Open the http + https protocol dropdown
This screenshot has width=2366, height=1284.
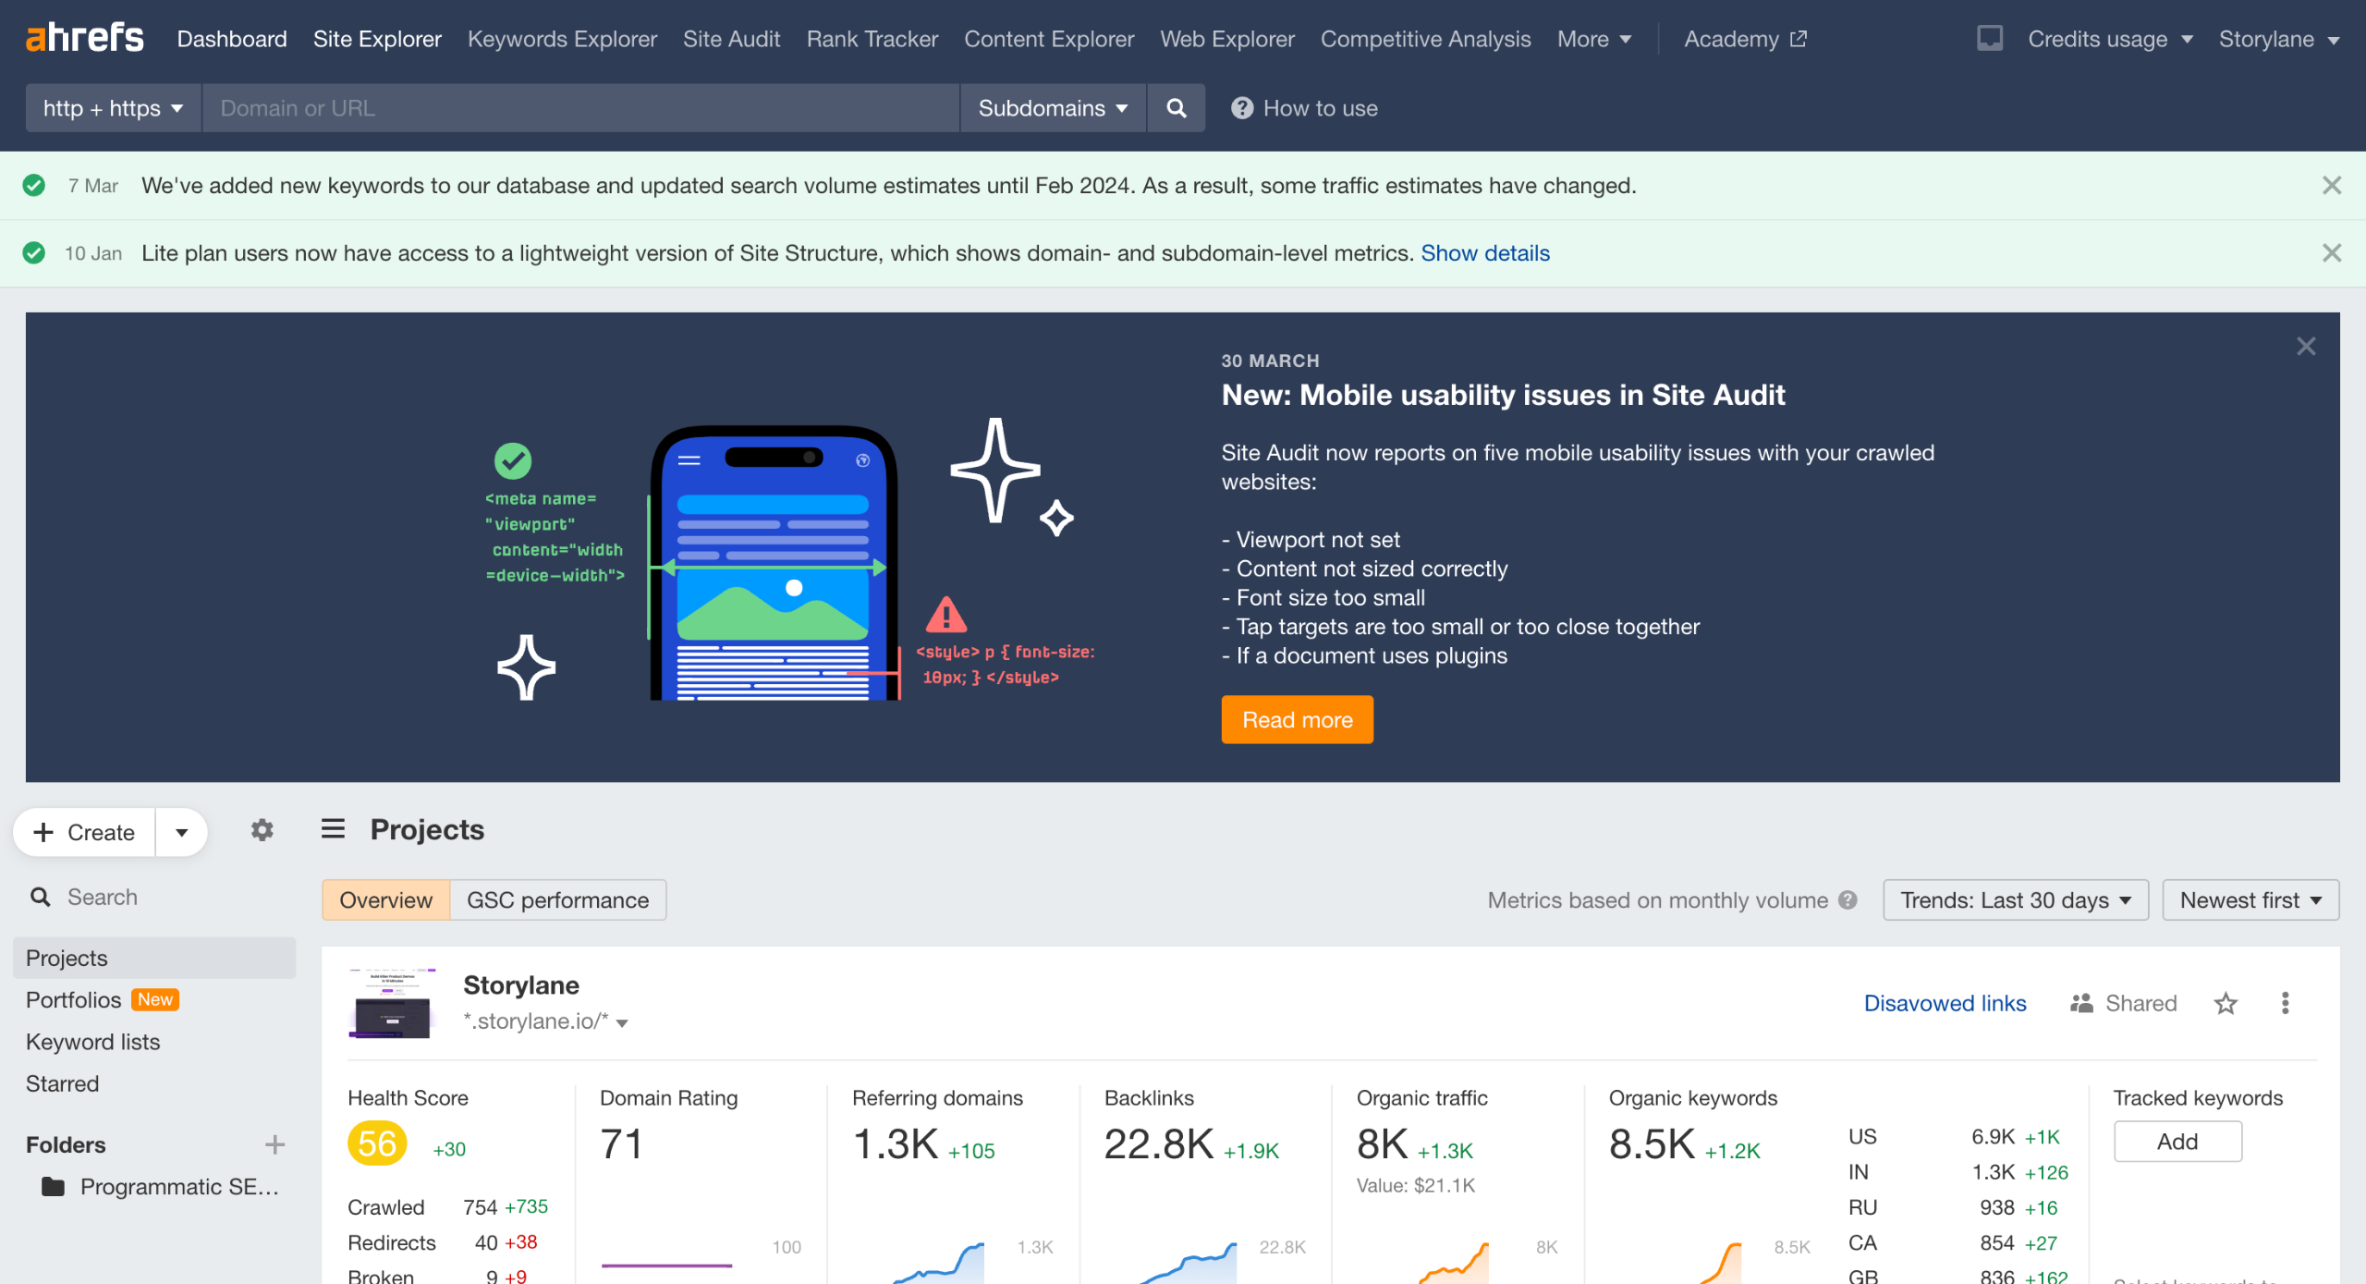(113, 108)
